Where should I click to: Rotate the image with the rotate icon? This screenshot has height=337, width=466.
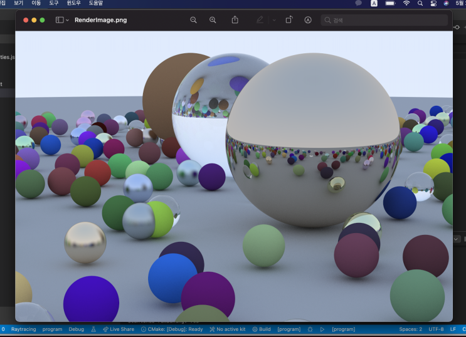coord(289,20)
